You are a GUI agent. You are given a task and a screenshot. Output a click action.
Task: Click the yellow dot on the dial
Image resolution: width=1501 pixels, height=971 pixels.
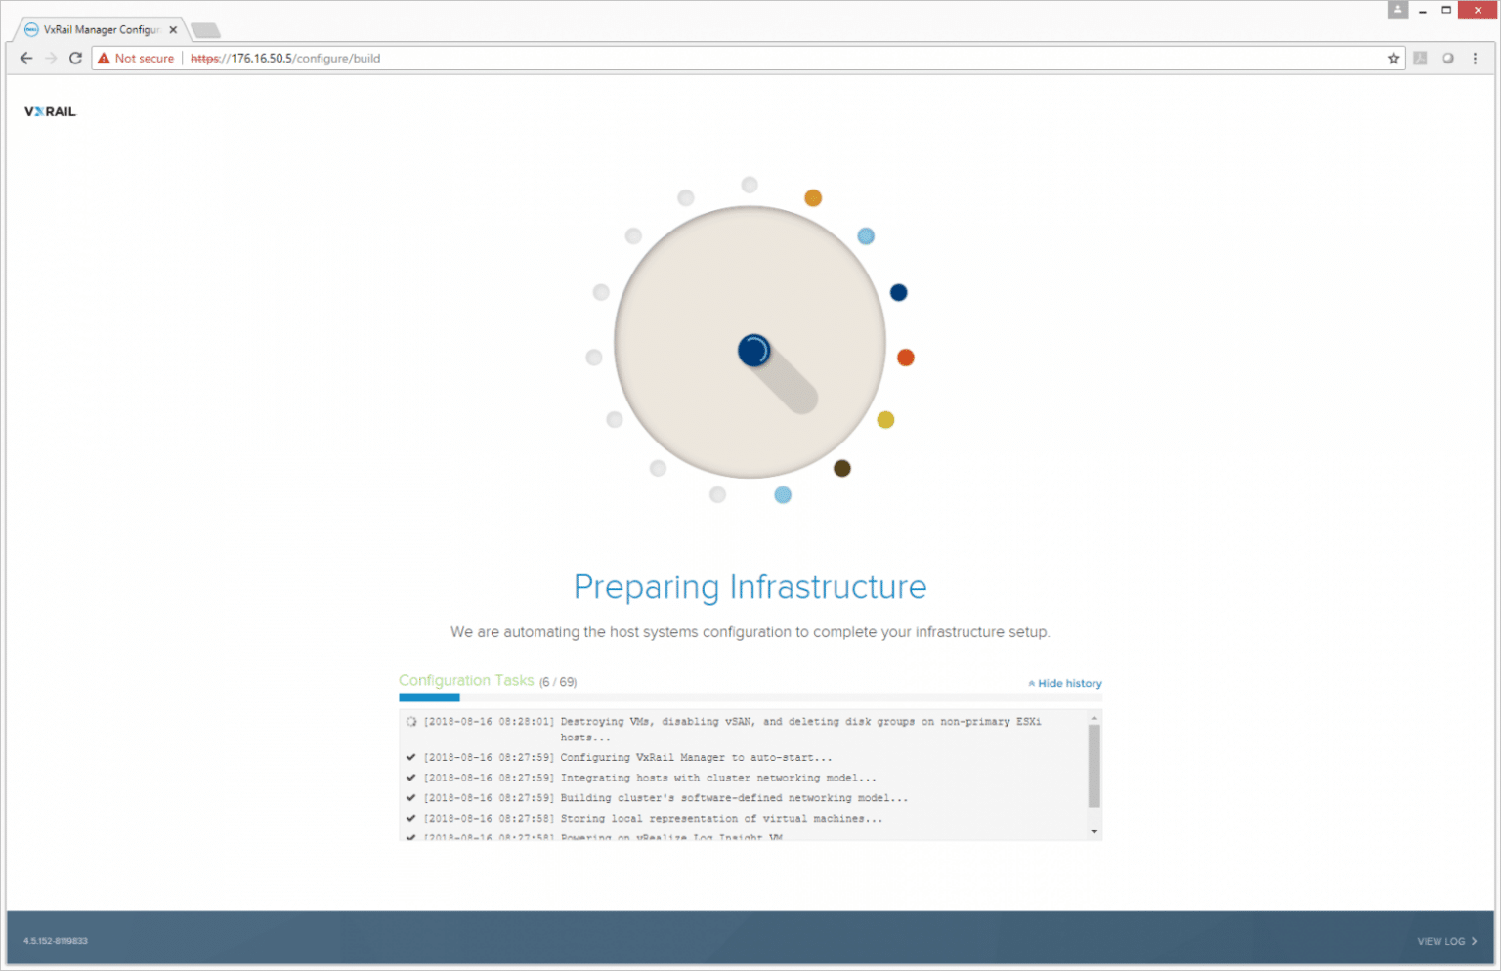click(885, 420)
